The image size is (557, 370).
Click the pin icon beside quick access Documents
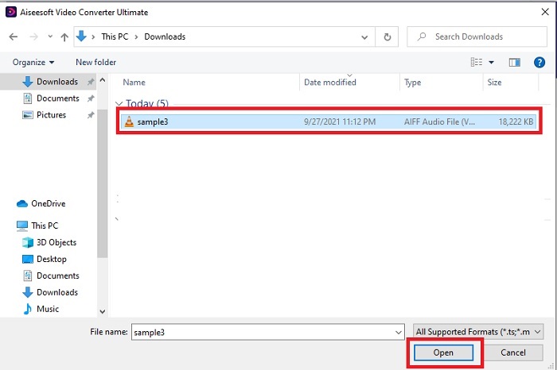[91, 98]
